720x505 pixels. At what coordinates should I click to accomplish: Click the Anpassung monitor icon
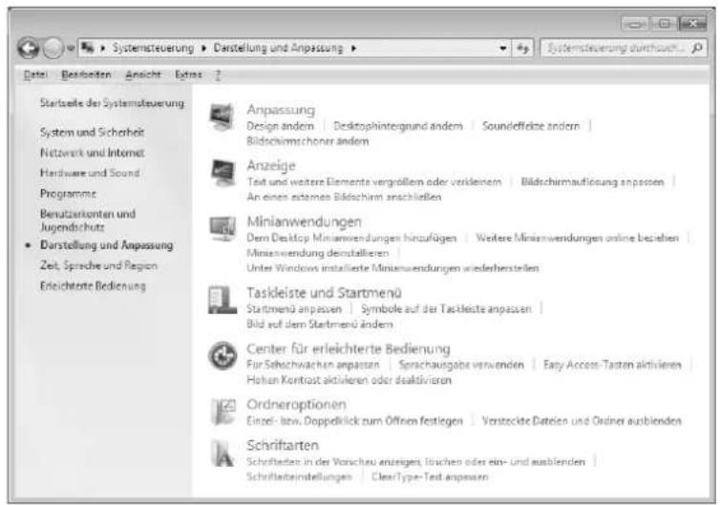pos(222,117)
